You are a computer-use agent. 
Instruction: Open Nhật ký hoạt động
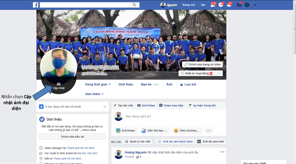196,73
